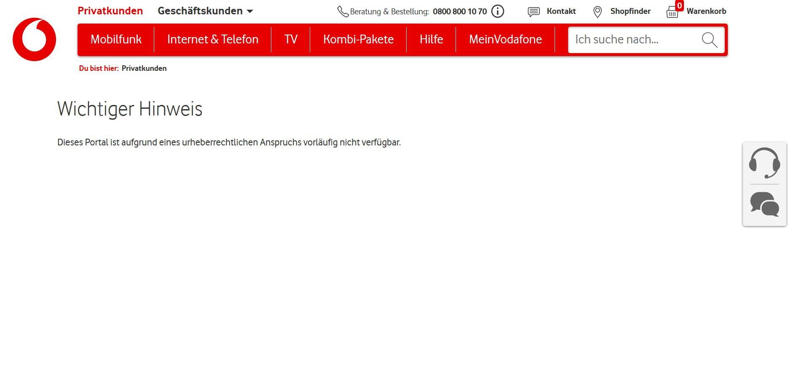Open the chat bubbles widget
791x368 pixels.
764,204
